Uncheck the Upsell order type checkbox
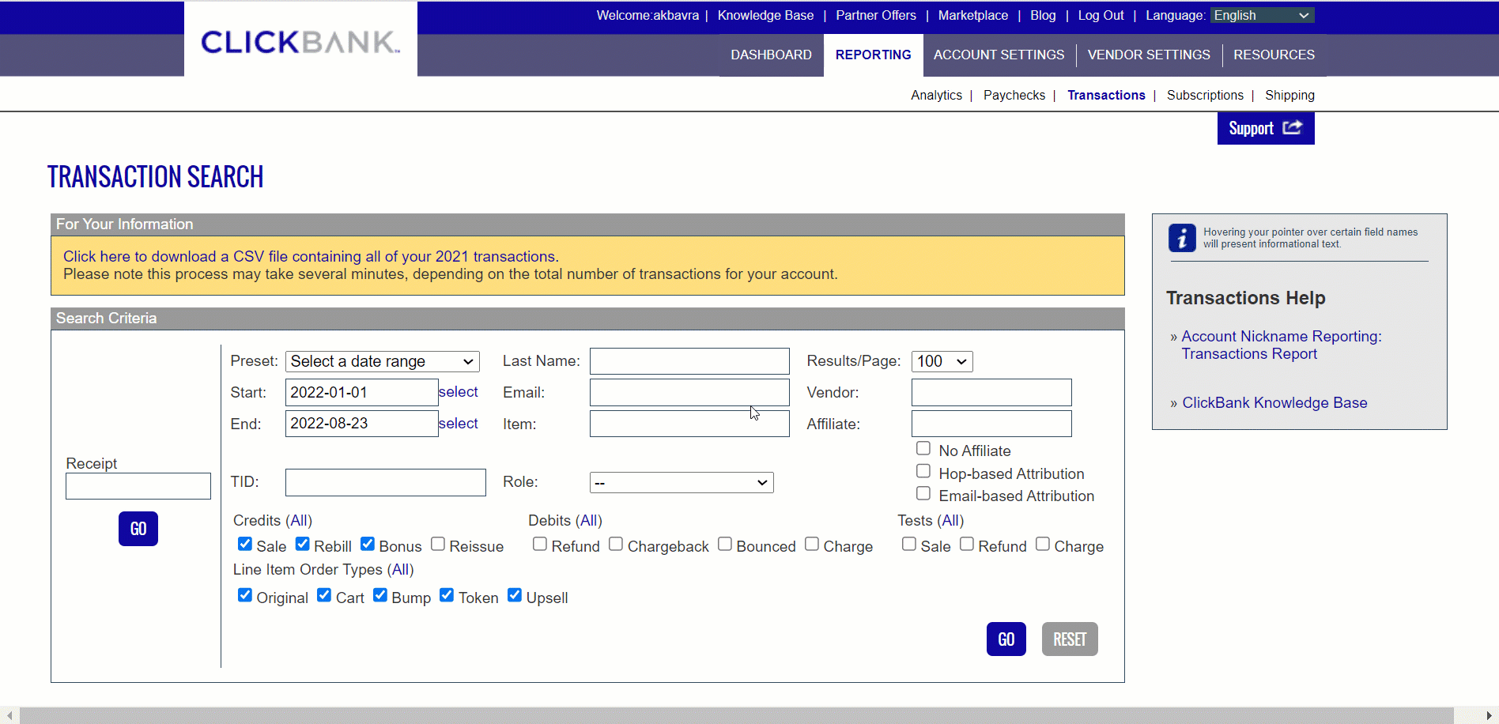Image resolution: width=1499 pixels, height=724 pixels. (x=515, y=595)
